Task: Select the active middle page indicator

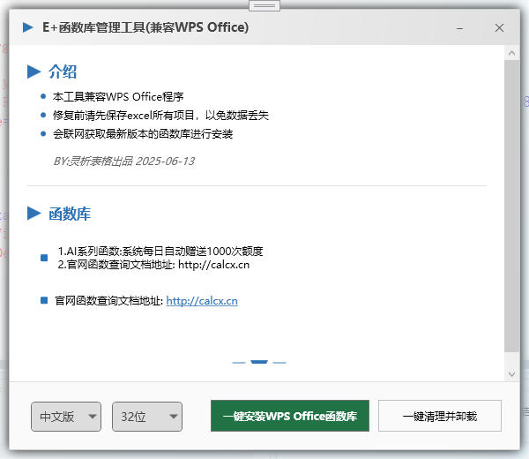Action: (x=259, y=362)
